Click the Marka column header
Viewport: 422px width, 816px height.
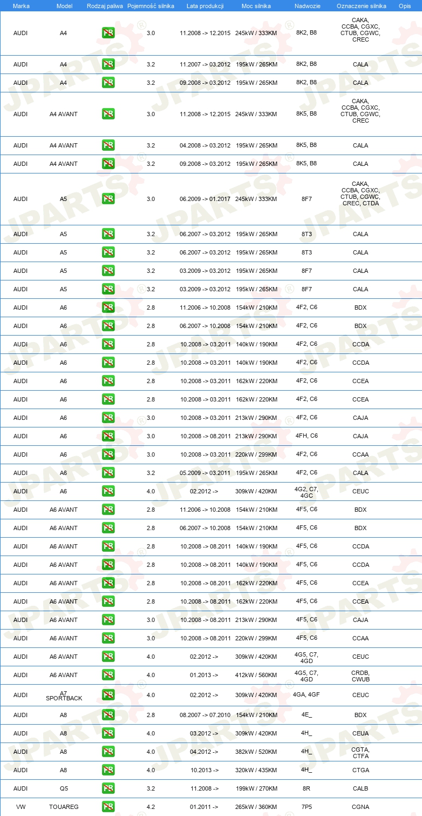pos(21,6)
